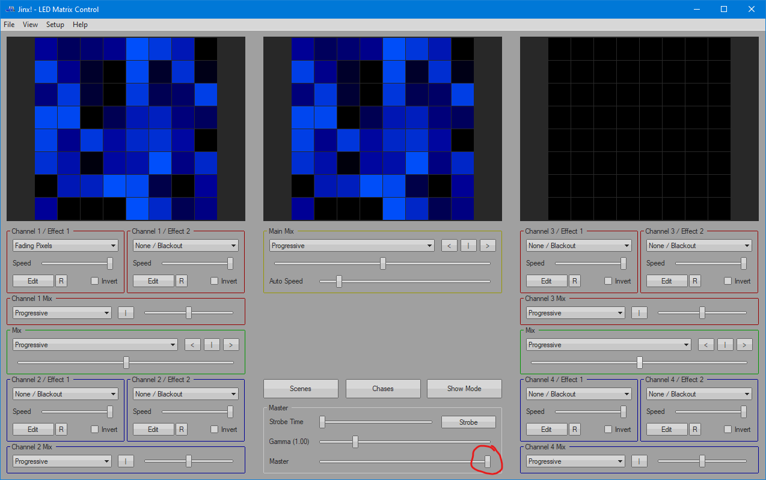766x480 pixels.
Task: Expand the Main Mix Progressive dropdown
Action: pos(352,246)
